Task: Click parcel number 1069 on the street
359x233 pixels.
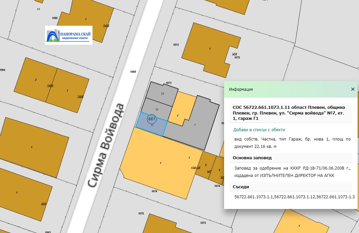Action: pyautogui.click(x=133, y=72)
